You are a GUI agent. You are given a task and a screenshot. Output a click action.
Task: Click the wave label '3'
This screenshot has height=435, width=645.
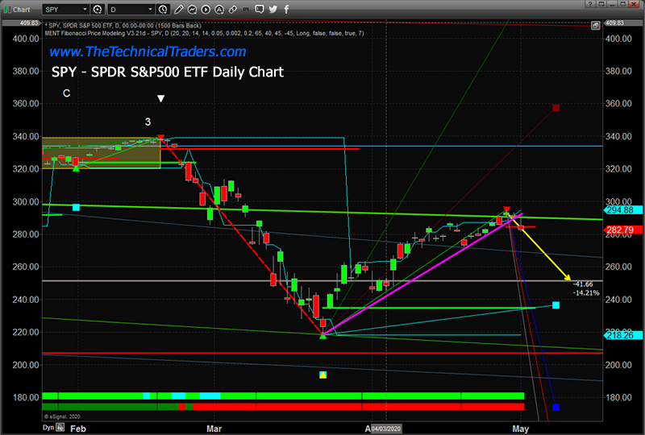pyautogui.click(x=148, y=122)
